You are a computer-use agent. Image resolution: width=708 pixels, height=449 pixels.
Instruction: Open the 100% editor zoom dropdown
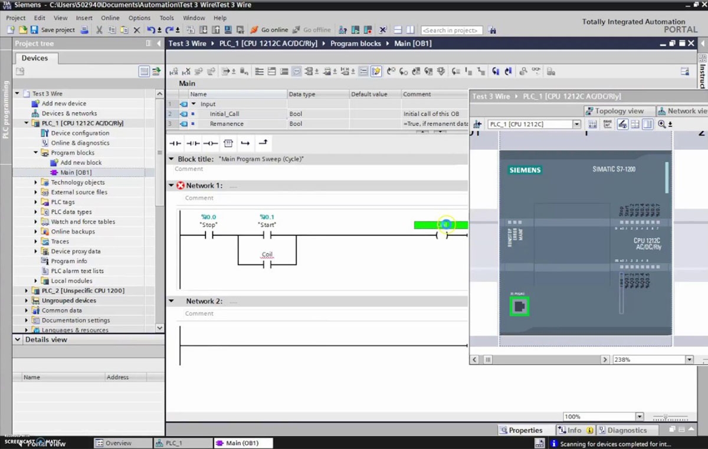point(639,417)
